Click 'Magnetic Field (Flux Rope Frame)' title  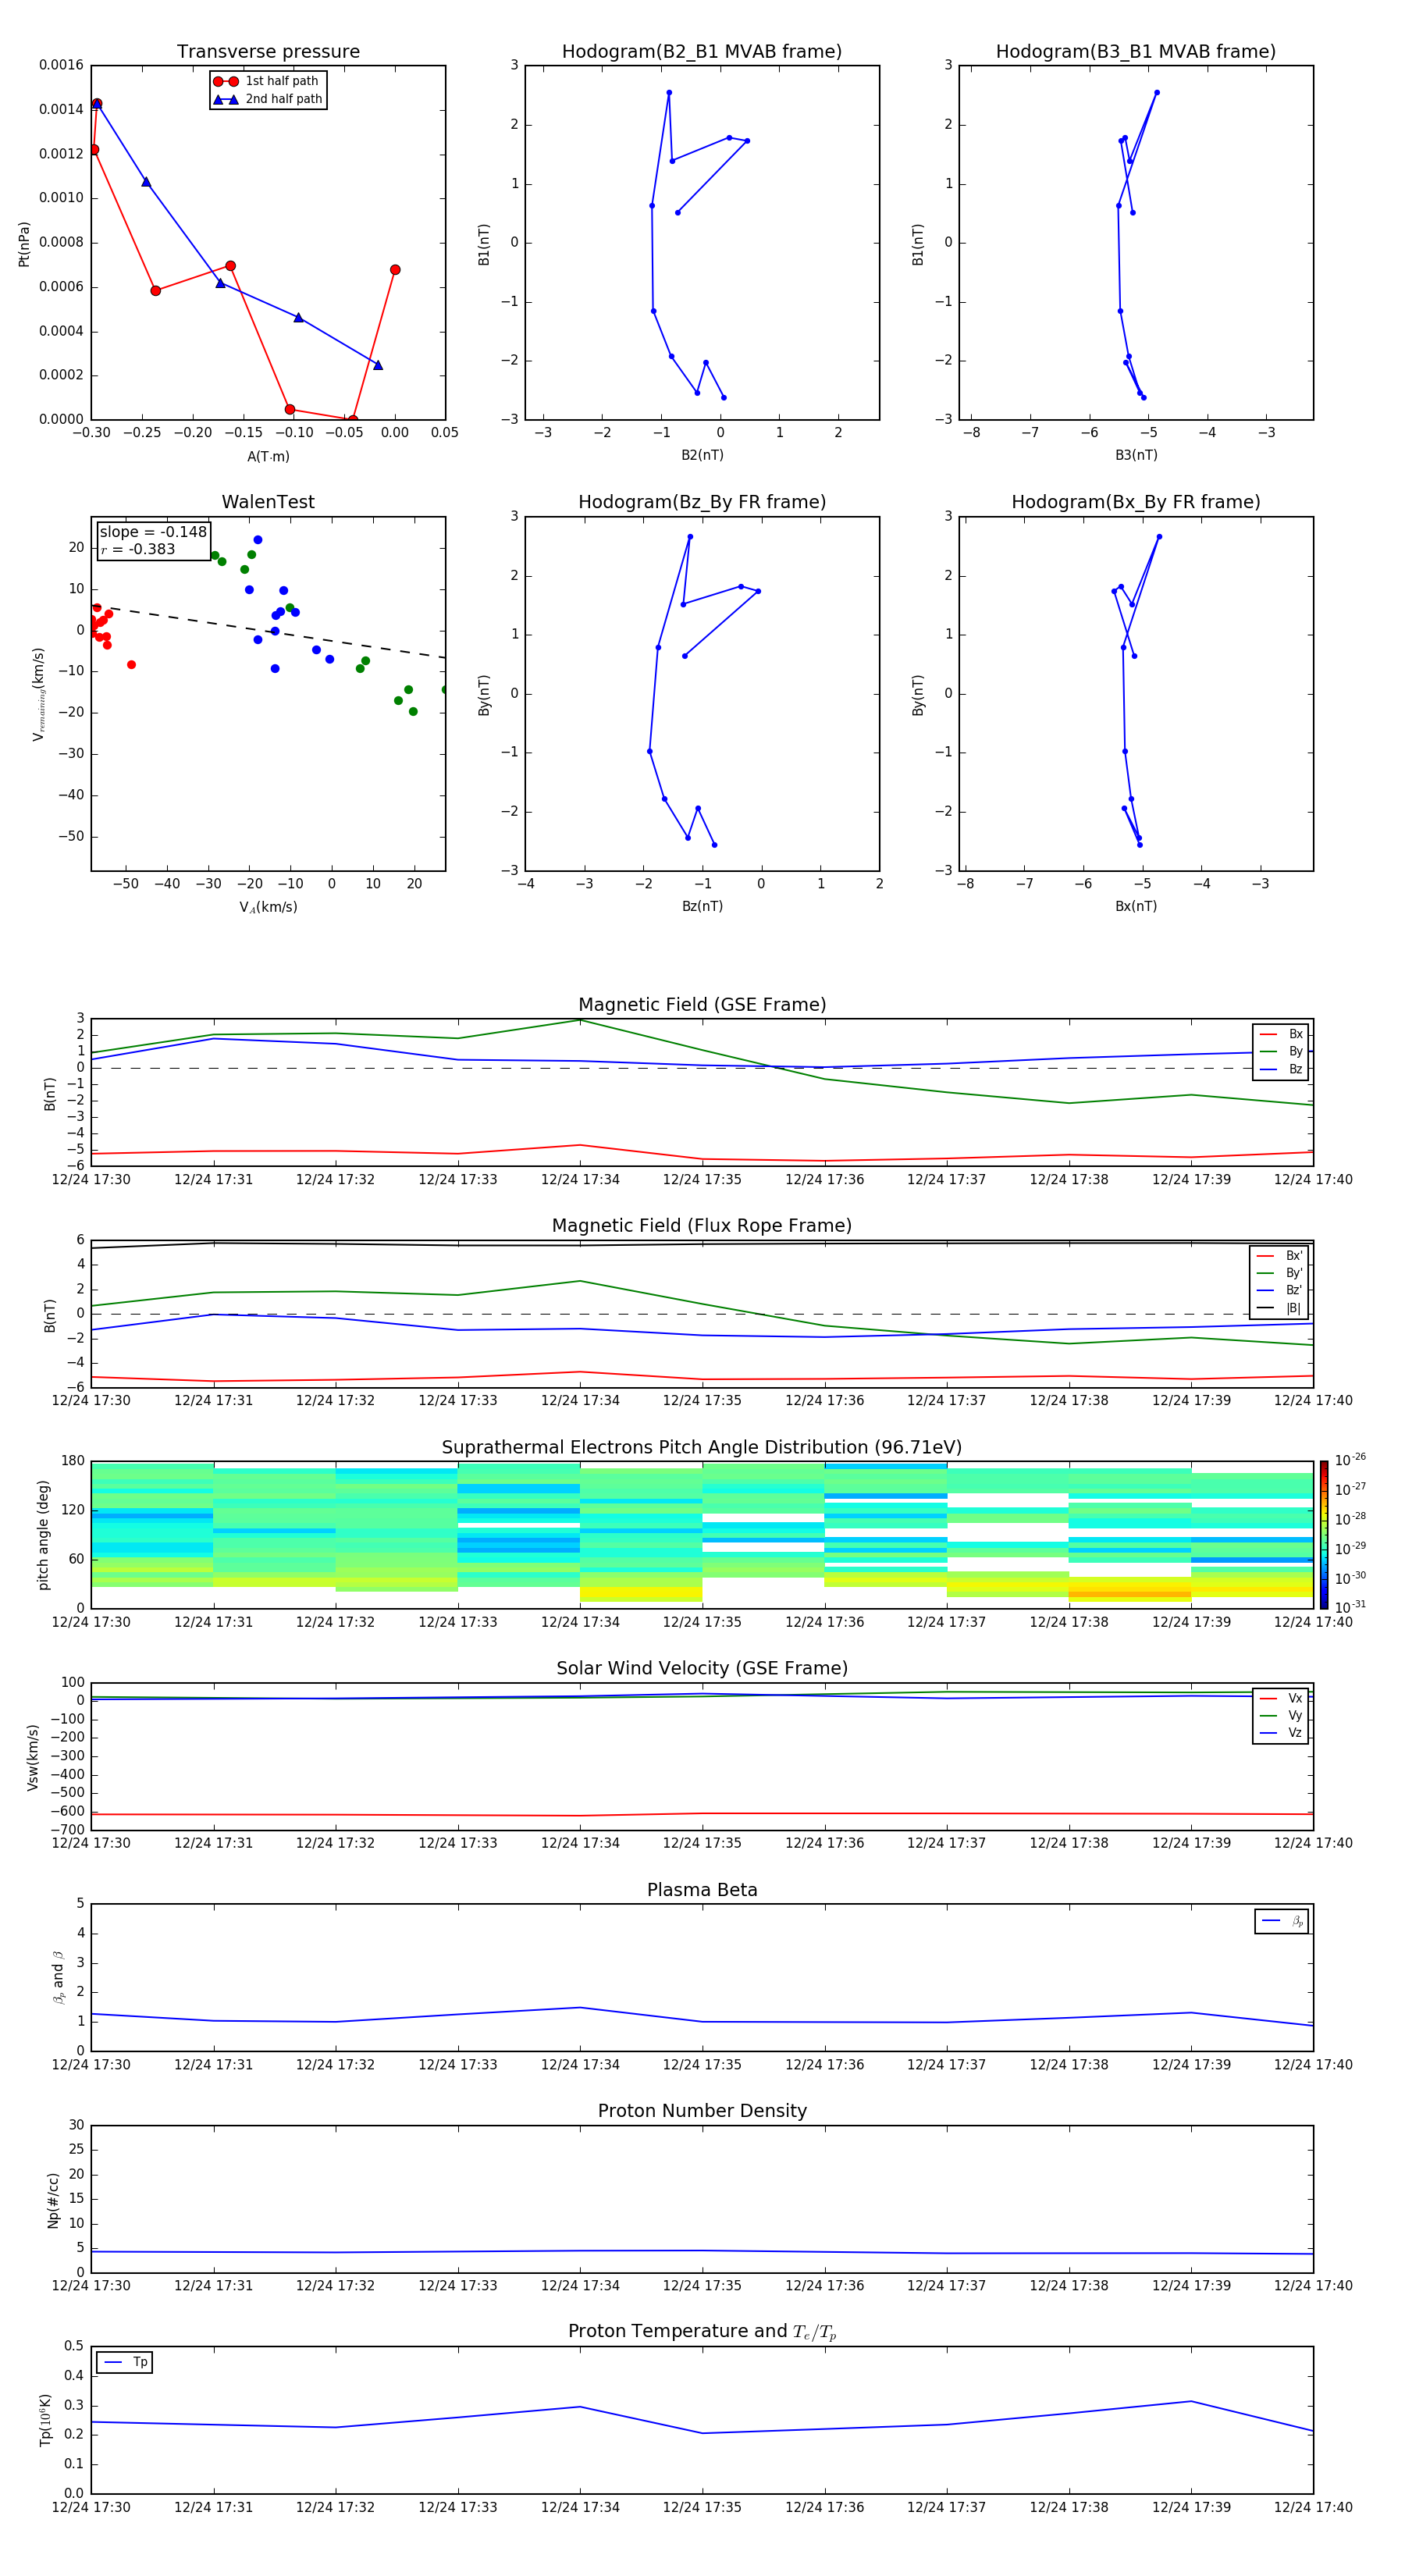coord(702,1226)
